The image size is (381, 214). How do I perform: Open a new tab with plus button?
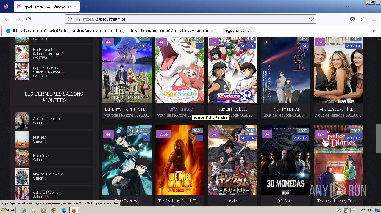[x=86, y=7]
